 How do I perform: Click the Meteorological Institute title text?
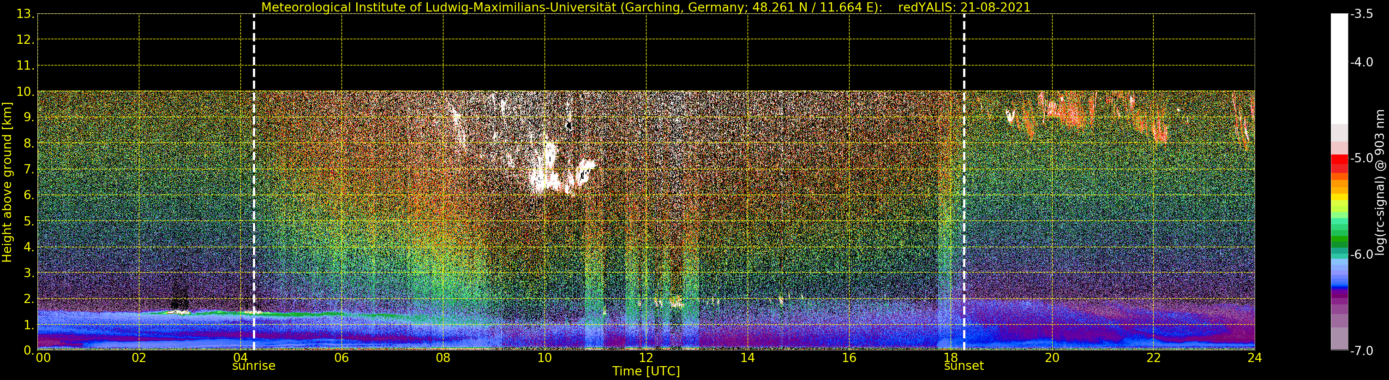coord(572,7)
